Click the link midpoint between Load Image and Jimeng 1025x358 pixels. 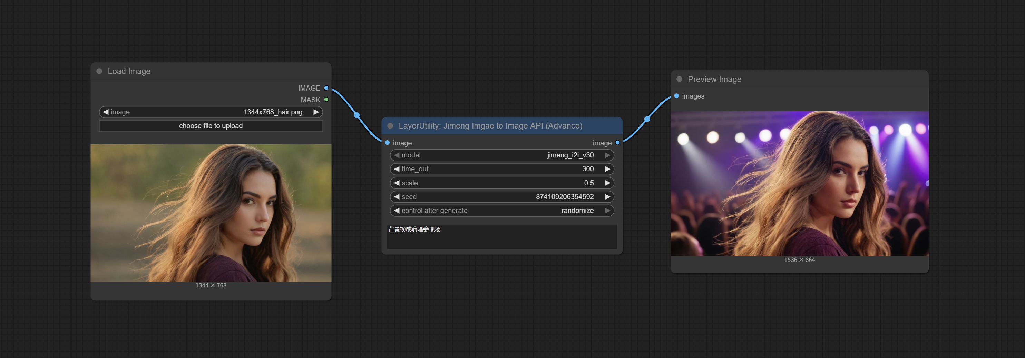pyautogui.click(x=357, y=115)
